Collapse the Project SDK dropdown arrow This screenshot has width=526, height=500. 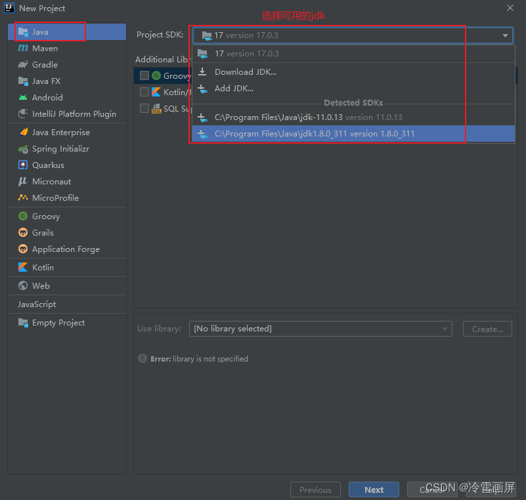point(505,35)
